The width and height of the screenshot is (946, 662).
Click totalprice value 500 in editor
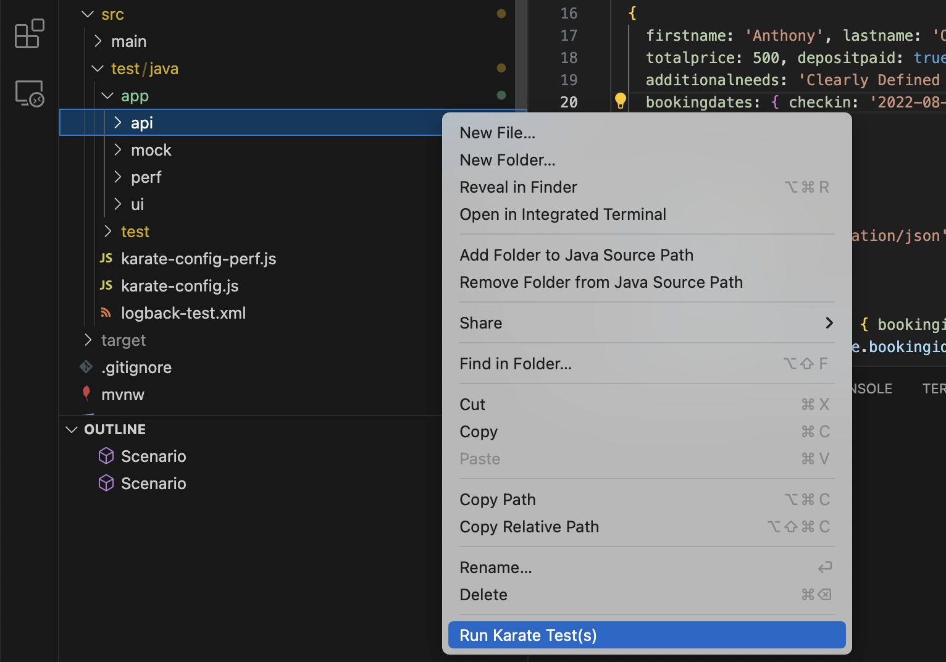tap(766, 57)
